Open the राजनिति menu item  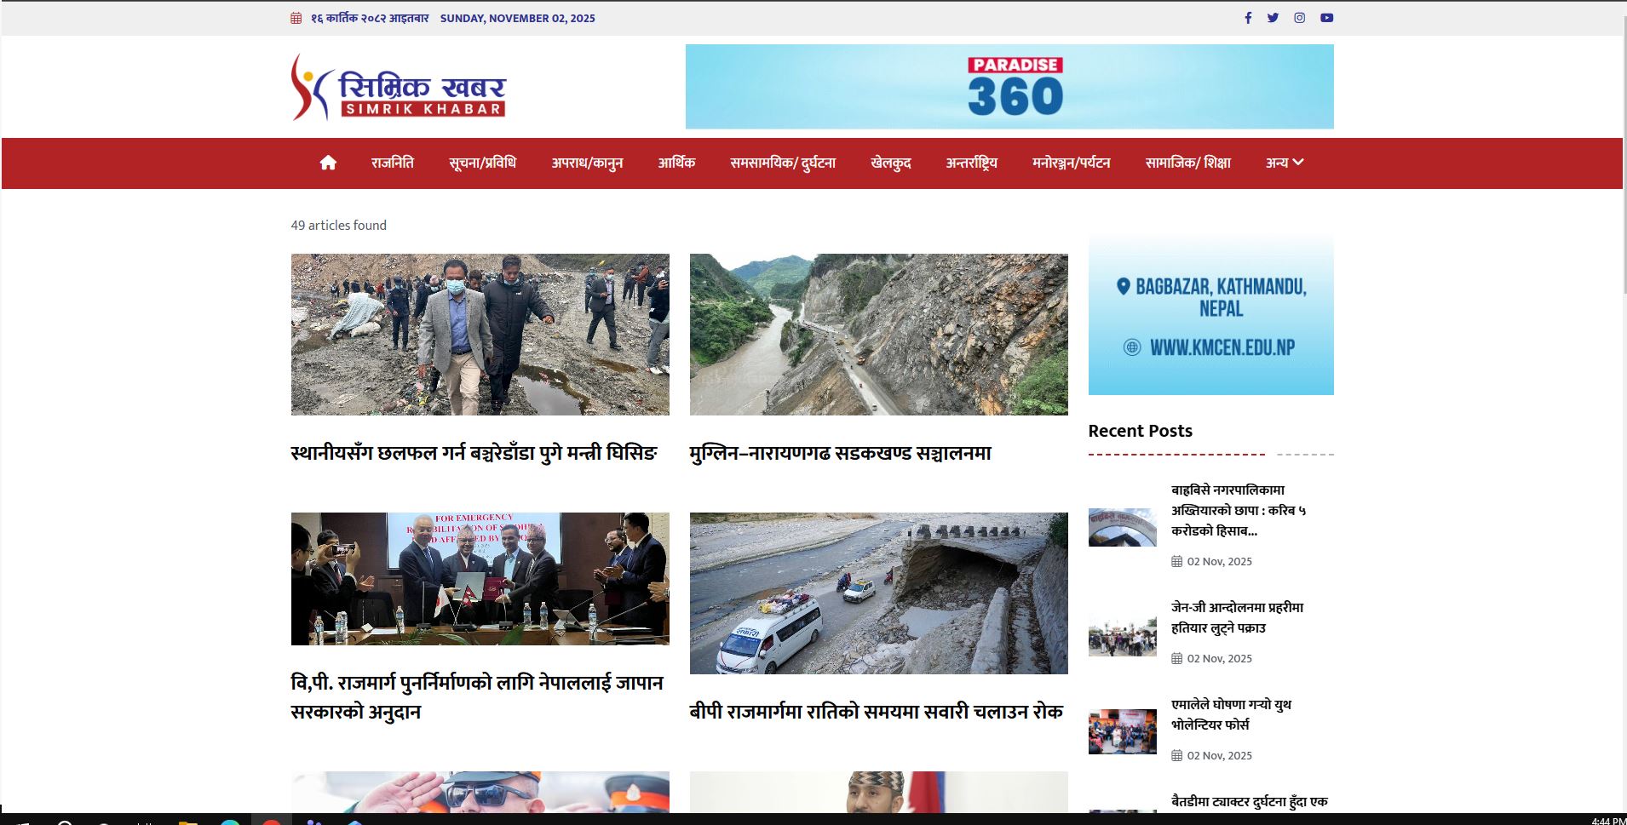click(392, 163)
